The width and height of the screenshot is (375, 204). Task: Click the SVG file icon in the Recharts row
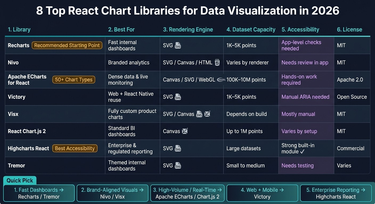[178, 46]
